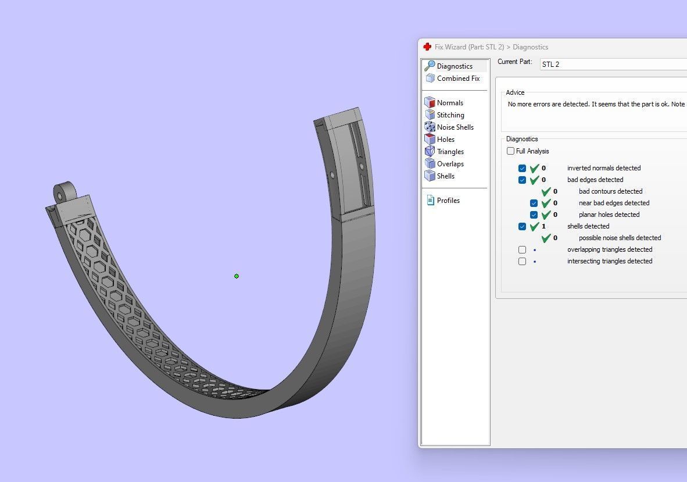
Task: Click 'possible noise shells detected' text
Action: 620,238
